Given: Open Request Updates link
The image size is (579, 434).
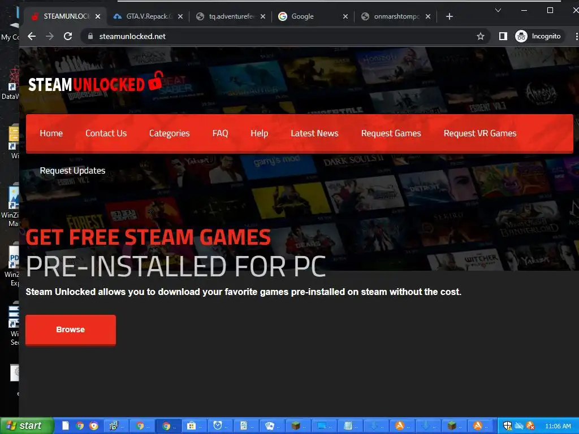Looking at the screenshot, I should tap(72, 171).
